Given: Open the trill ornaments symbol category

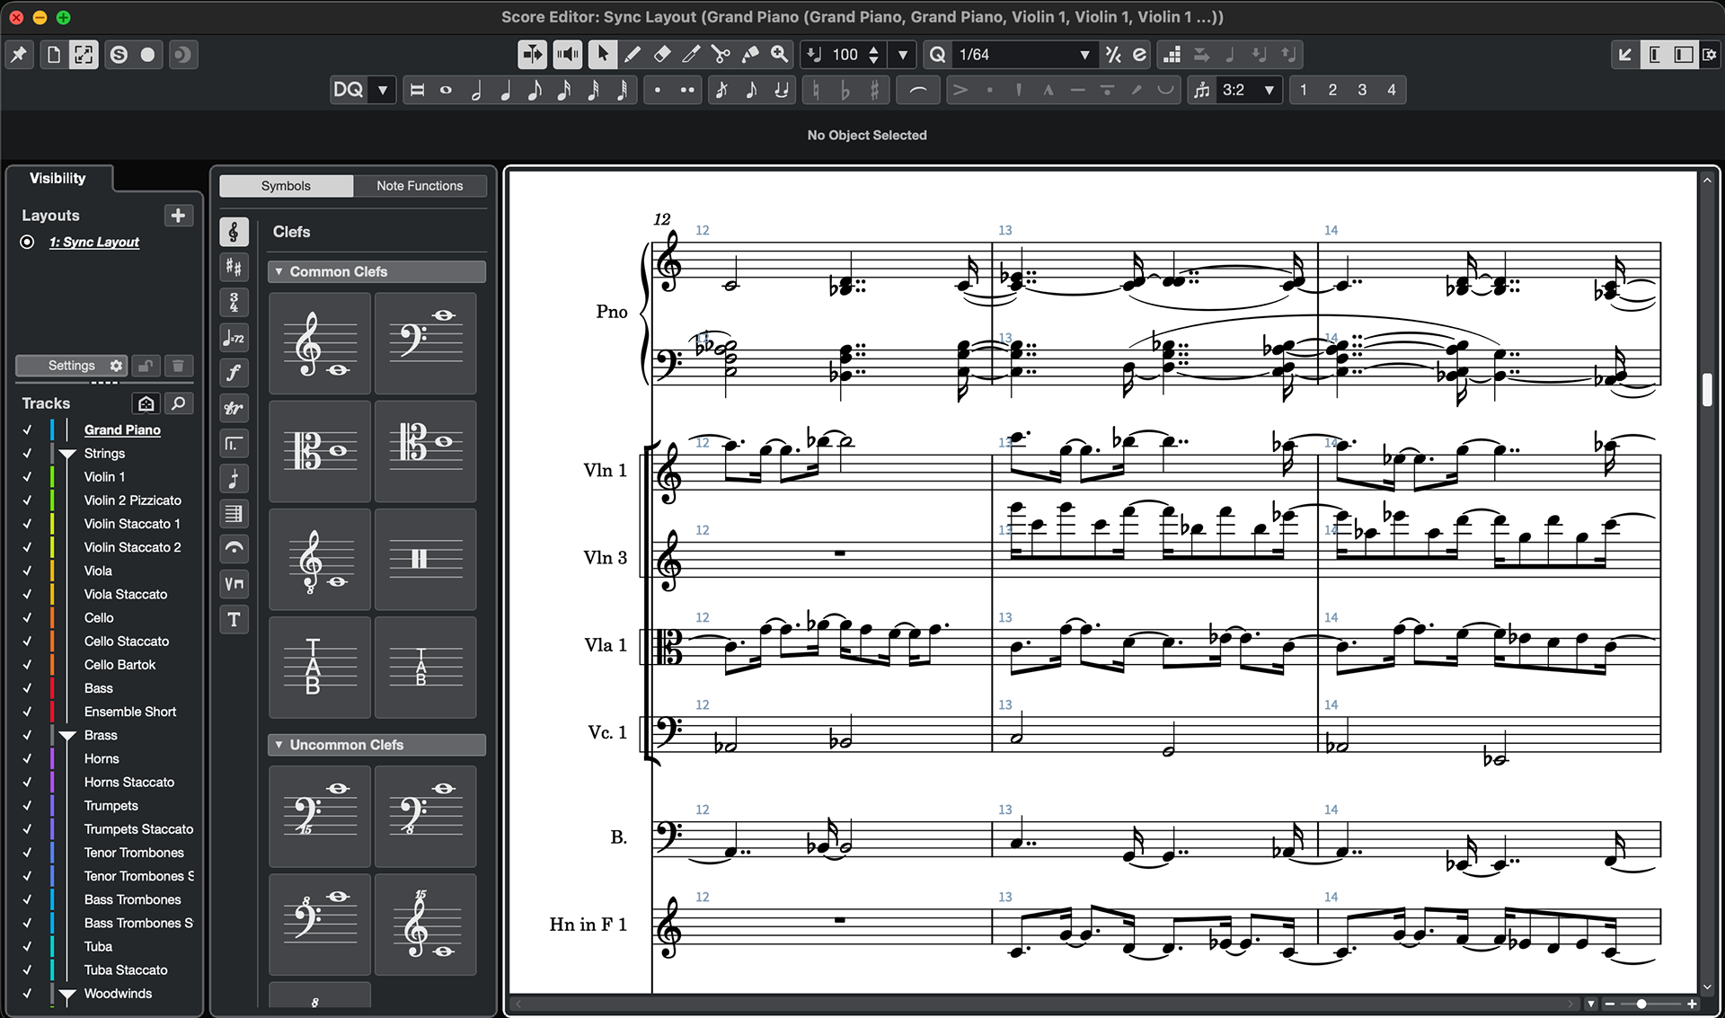Looking at the screenshot, I should click(x=234, y=408).
